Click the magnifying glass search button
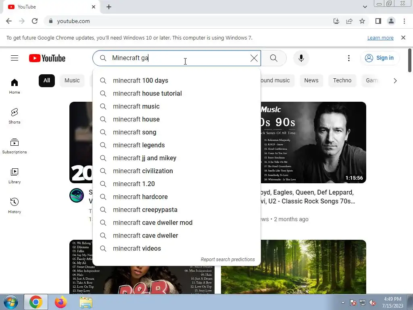This screenshot has width=413, height=310. (274, 58)
